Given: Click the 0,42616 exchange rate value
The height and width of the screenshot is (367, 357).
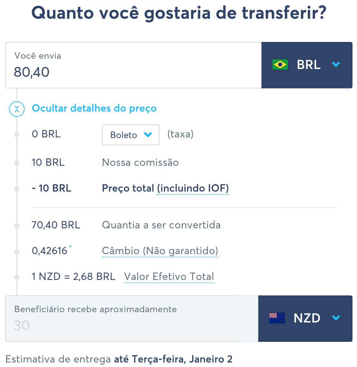Looking at the screenshot, I should point(49,251).
